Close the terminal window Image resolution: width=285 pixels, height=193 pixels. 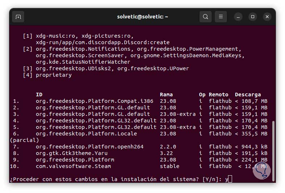(267, 17)
